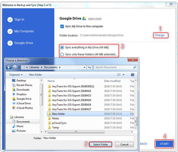Select the Google Drive folder icon in sidebar
The width and height of the screenshot is (178, 152).
tap(14, 99)
